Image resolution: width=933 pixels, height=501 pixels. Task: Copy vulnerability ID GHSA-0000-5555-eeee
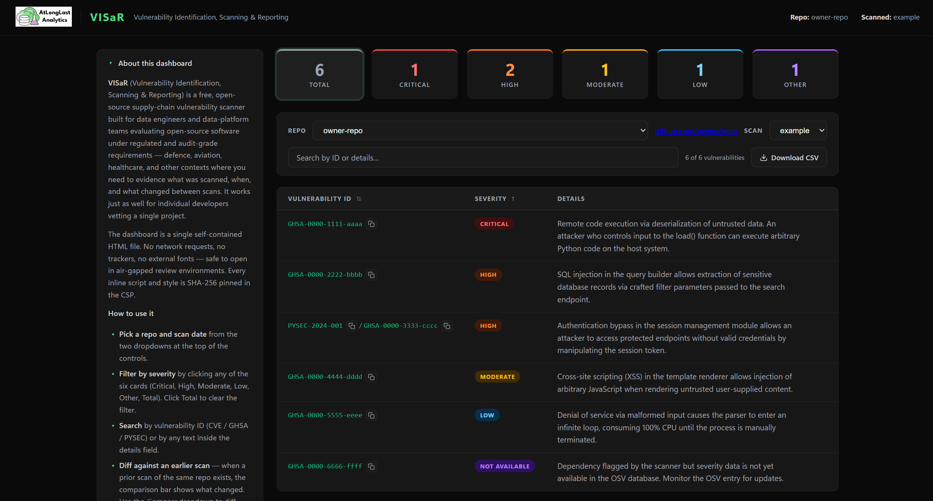[x=371, y=416]
